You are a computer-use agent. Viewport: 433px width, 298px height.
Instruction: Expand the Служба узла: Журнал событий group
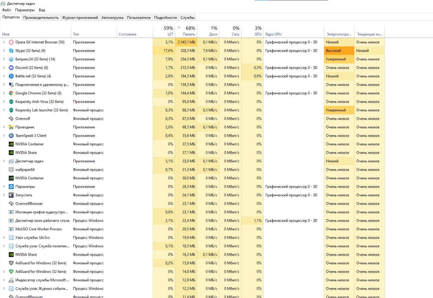click(4, 289)
